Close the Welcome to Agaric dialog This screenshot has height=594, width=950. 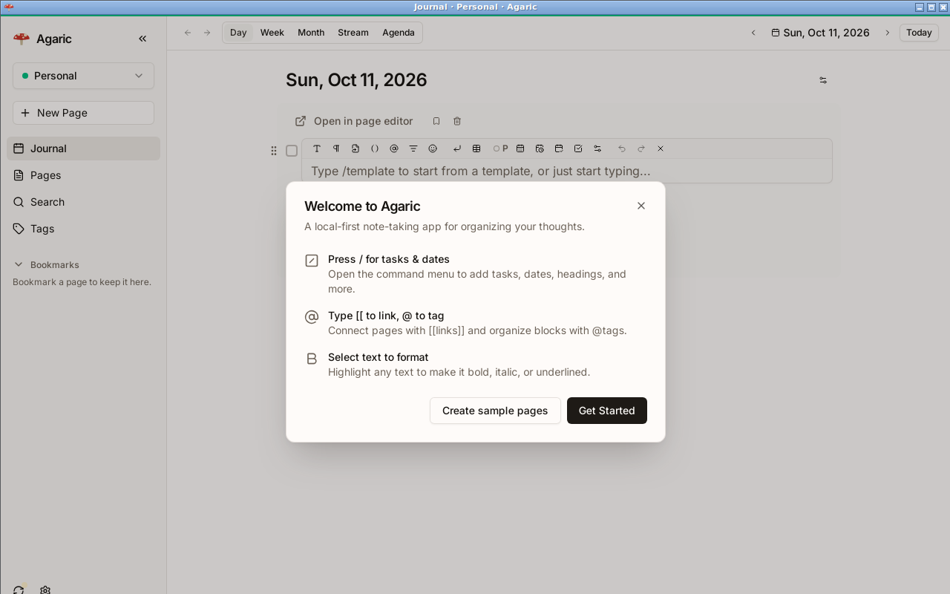641,206
